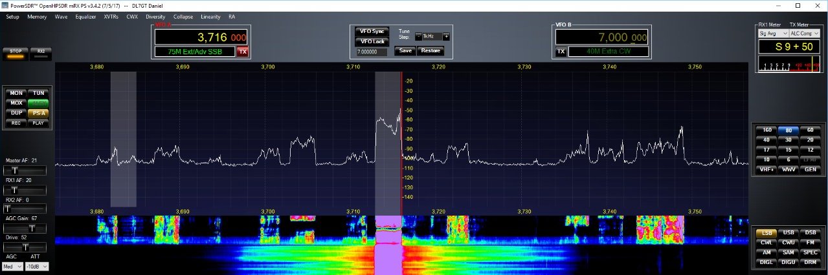Select FM mode
The height and width of the screenshot is (275, 828).
[x=810, y=242]
